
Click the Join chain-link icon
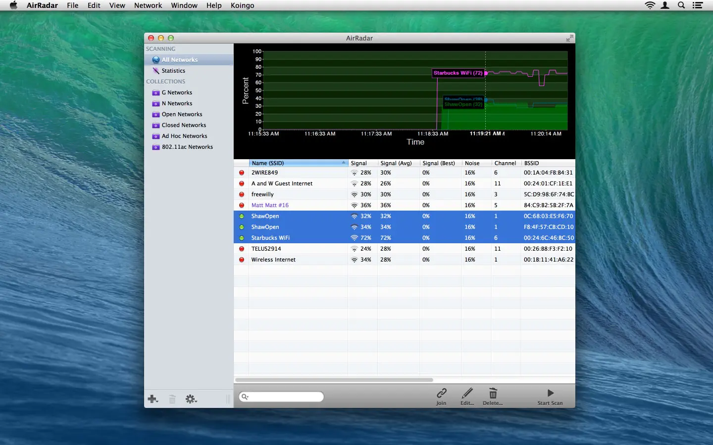pyautogui.click(x=441, y=394)
